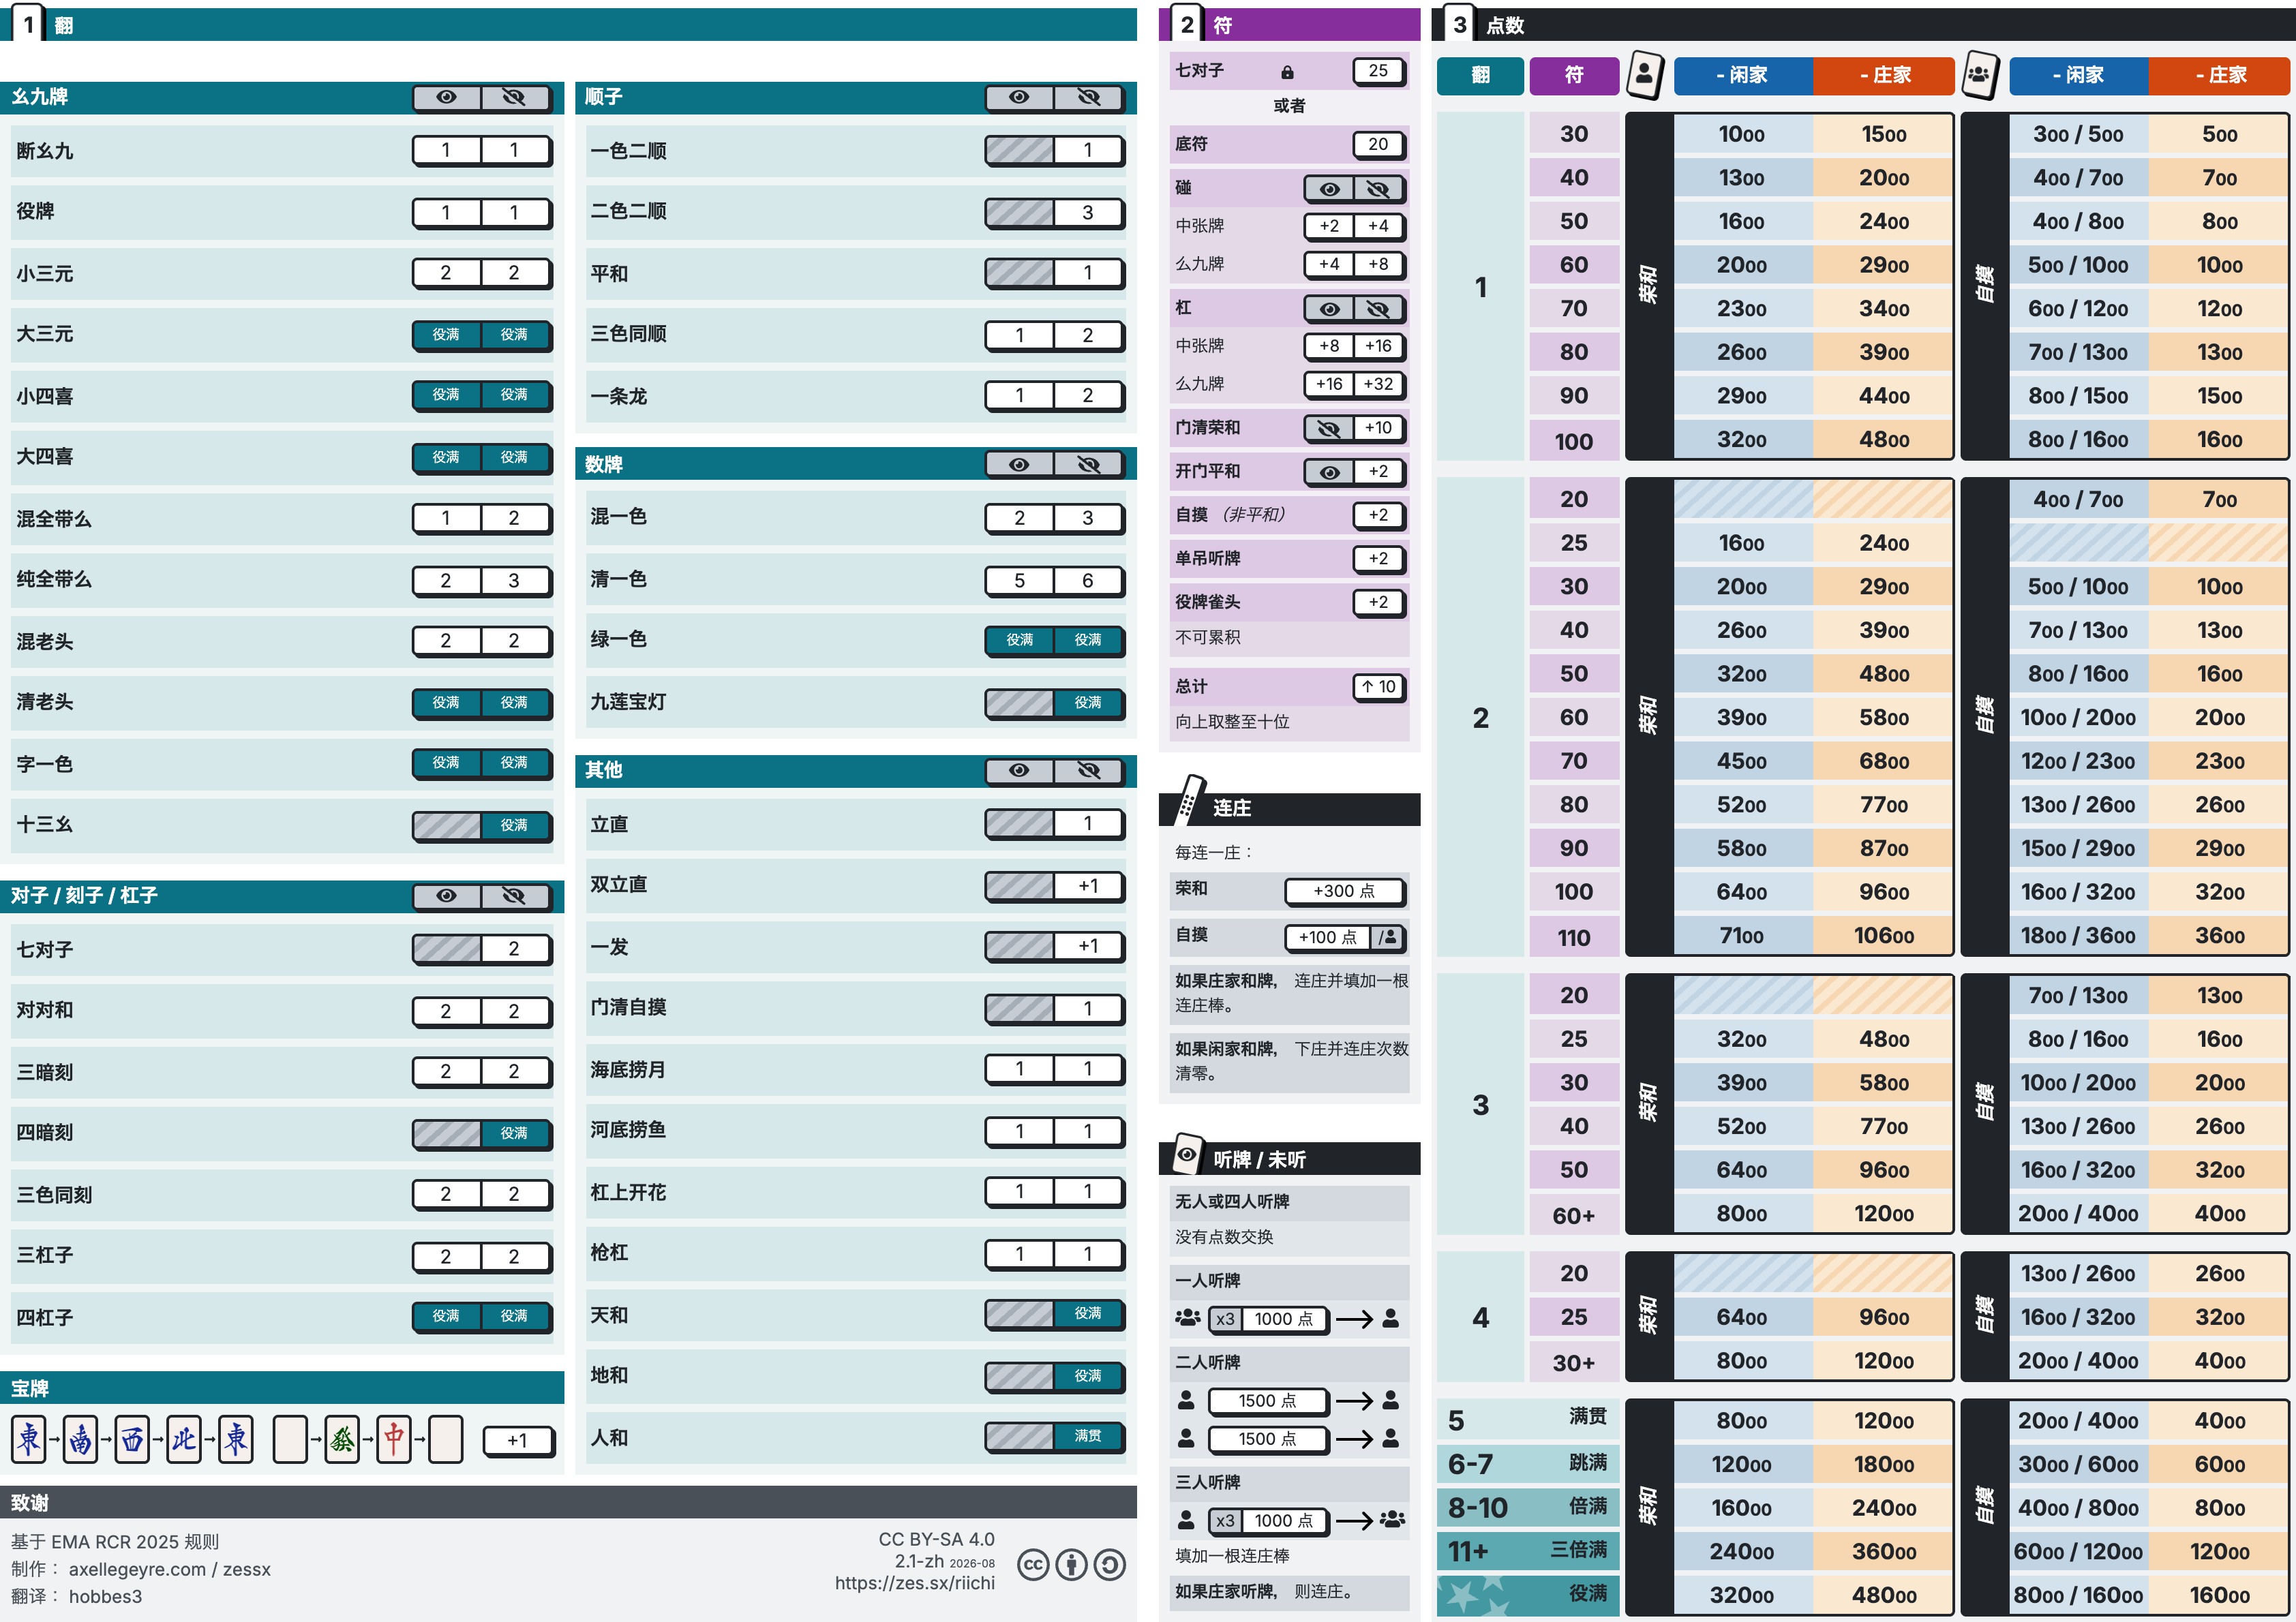Click the 25 box beside 七对子 符
This screenshot has width=2296, height=1622.
click(1378, 71)
